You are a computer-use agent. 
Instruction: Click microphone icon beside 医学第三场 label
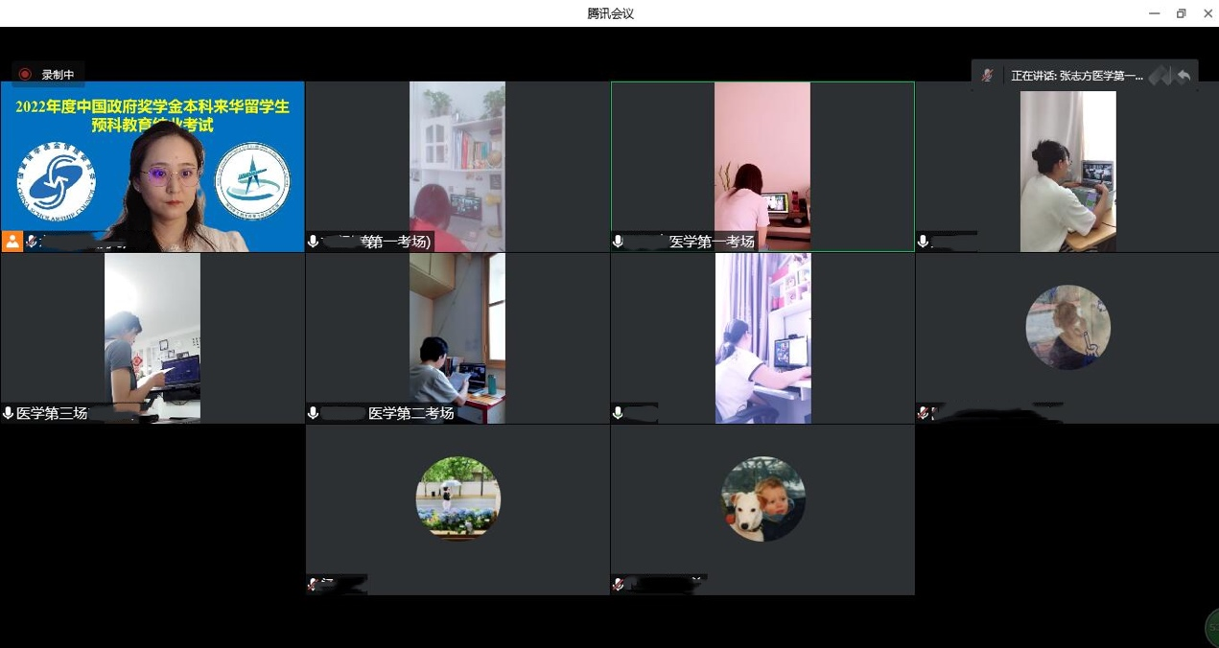tap(9, 413)
